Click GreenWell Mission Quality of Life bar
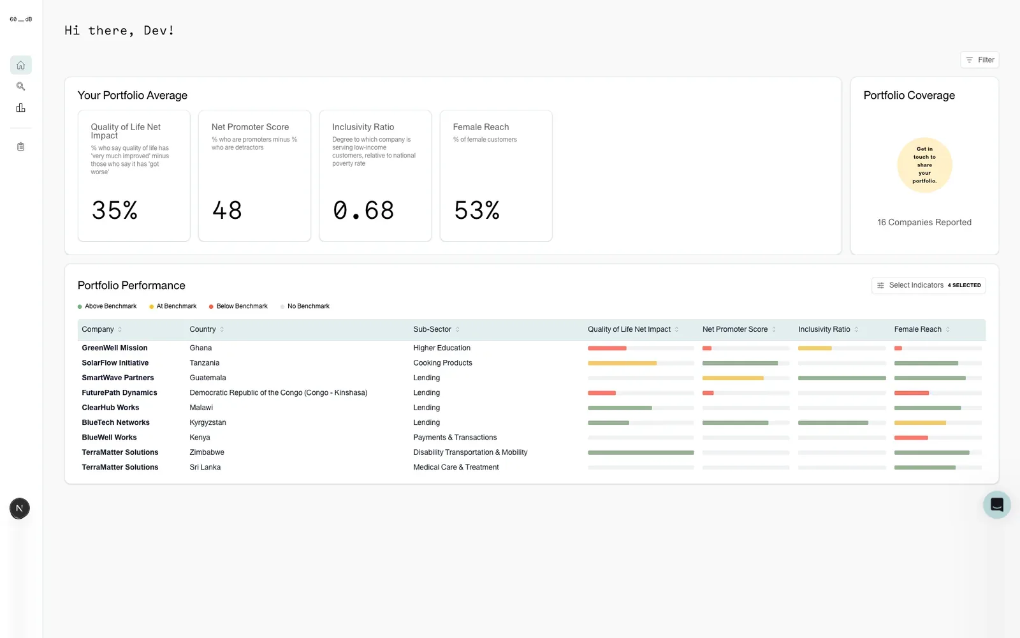This screenshot has width=1020, height=638. [641, 348]
